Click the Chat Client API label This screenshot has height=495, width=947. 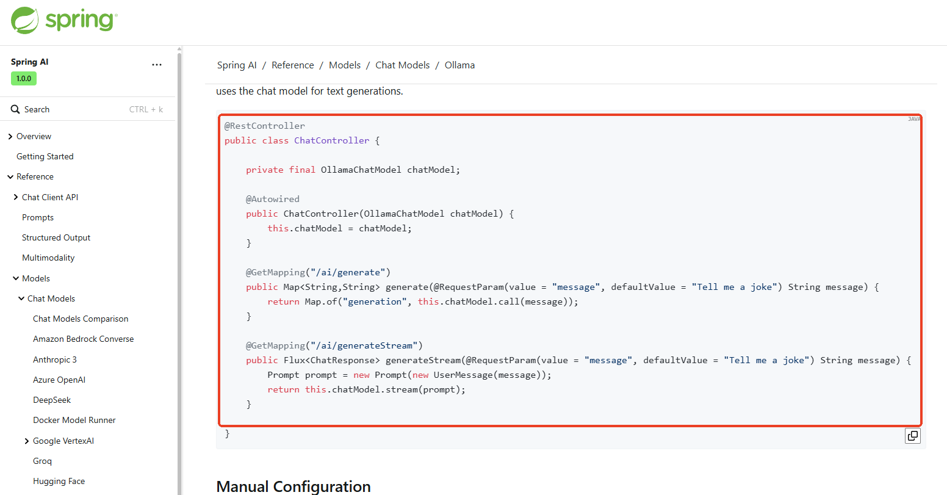50,197
